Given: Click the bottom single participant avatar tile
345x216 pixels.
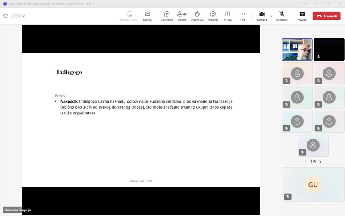Looking at the screenshot, I should tap(313, 145).
